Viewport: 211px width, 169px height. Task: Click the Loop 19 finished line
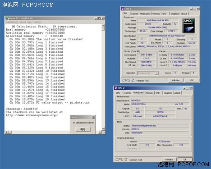point(37,100)
